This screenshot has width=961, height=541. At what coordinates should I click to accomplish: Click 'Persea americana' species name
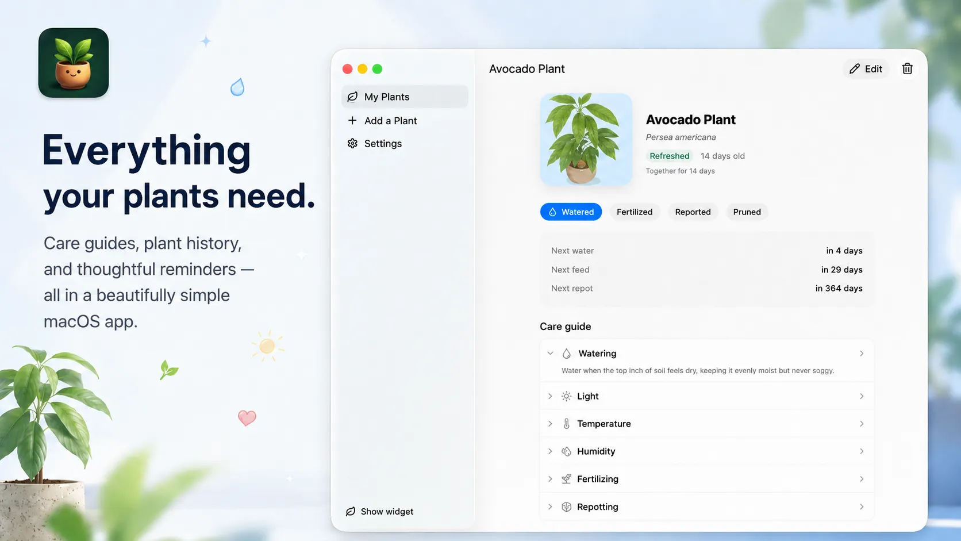(681, 137)
